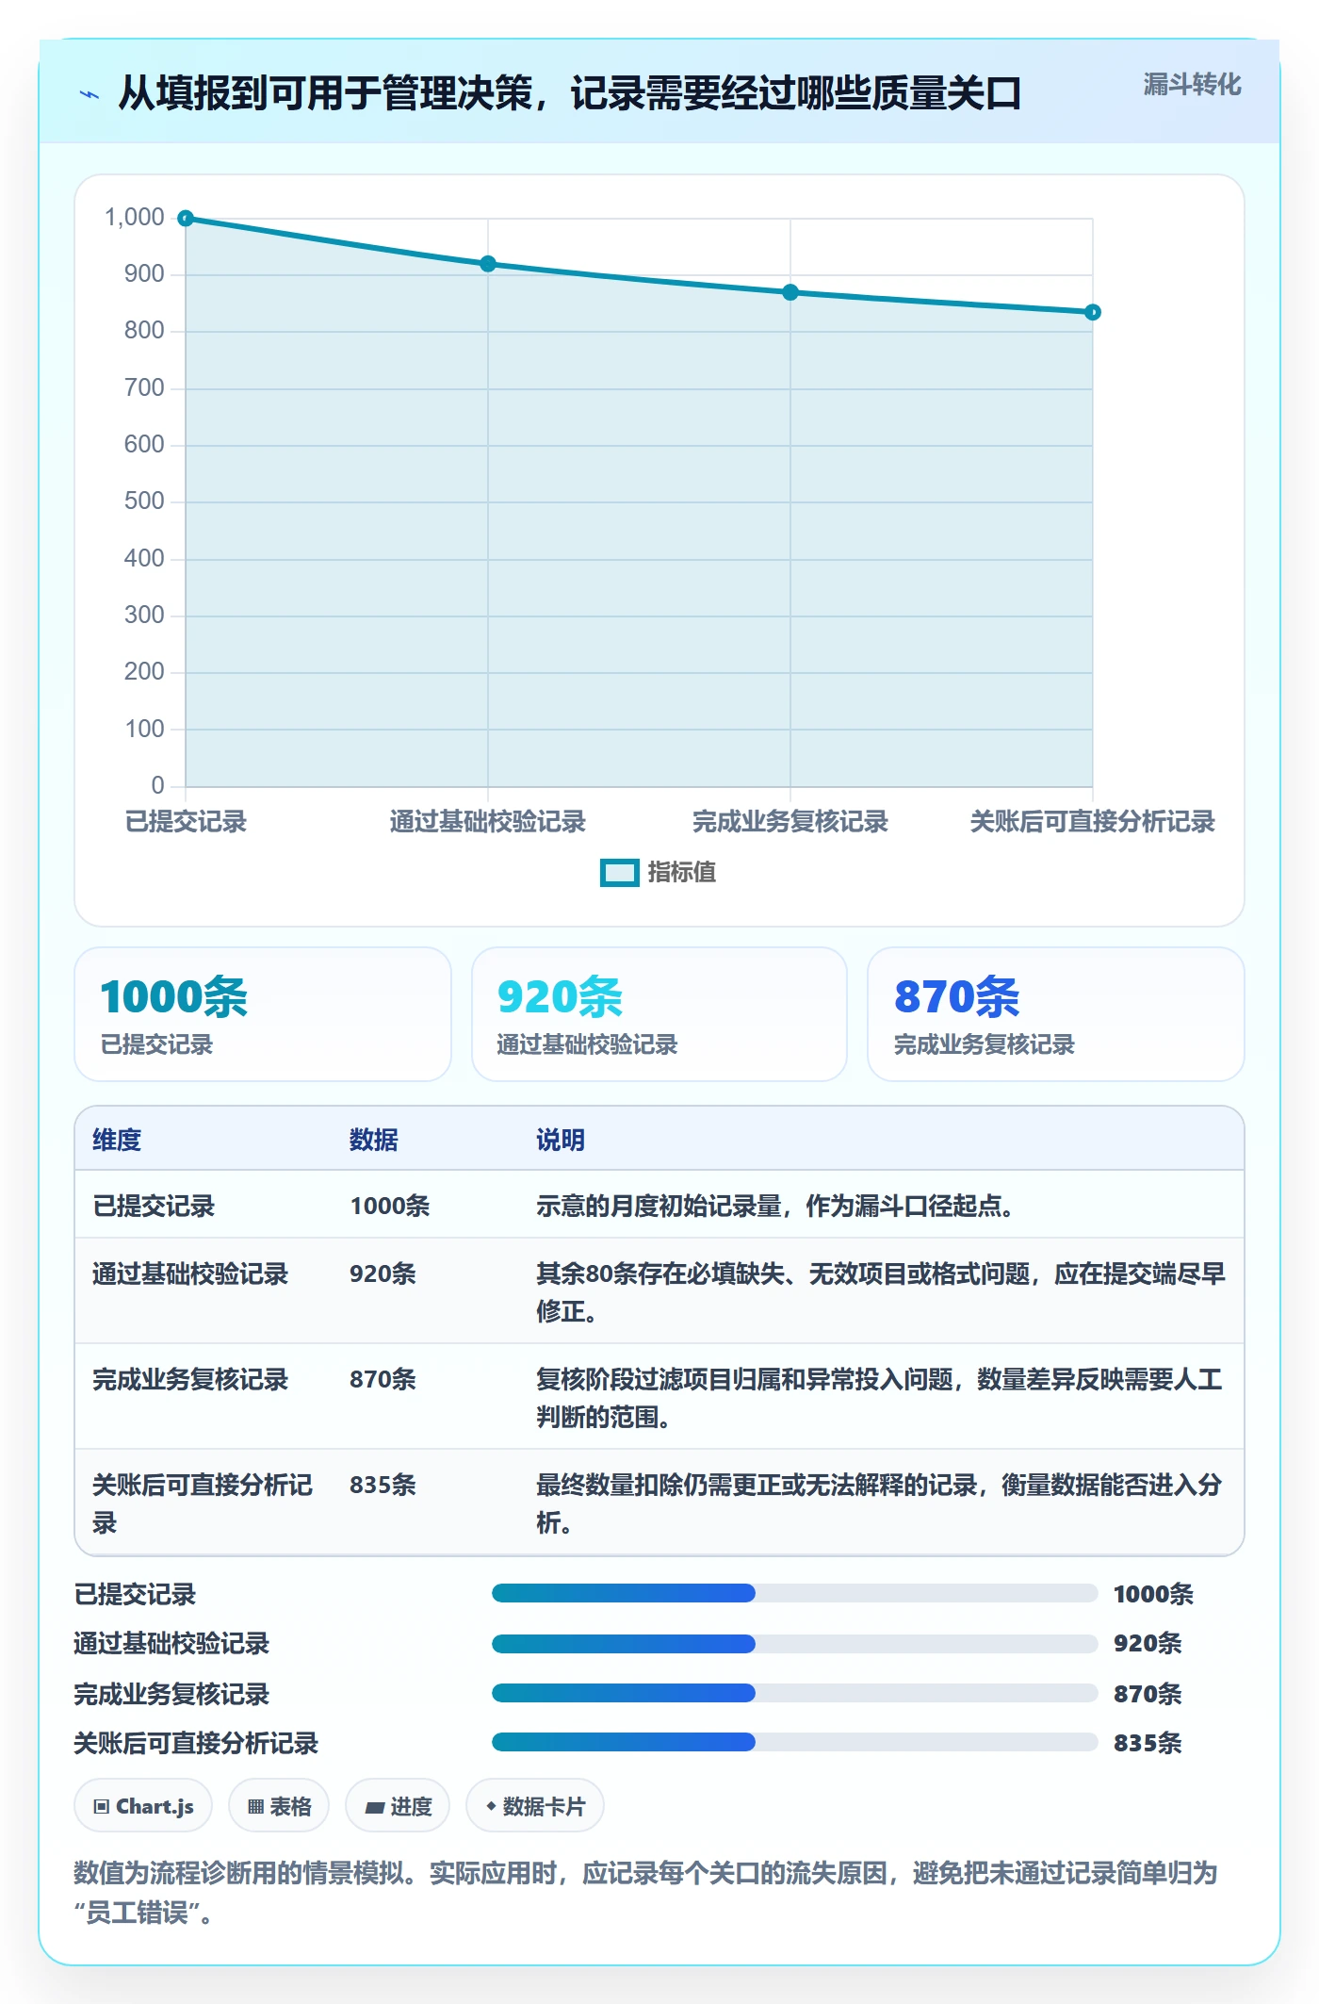Screen dimensions: 1319x2004
Task: Click the 通过基础校验记录 progress bar
Action: tap(794, 1643)
